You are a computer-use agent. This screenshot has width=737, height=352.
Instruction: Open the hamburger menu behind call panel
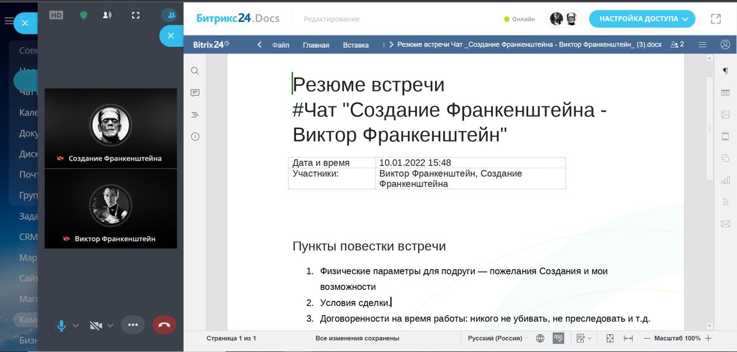pos(8,21)
